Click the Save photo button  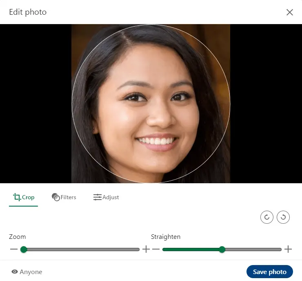coord(270,272)
